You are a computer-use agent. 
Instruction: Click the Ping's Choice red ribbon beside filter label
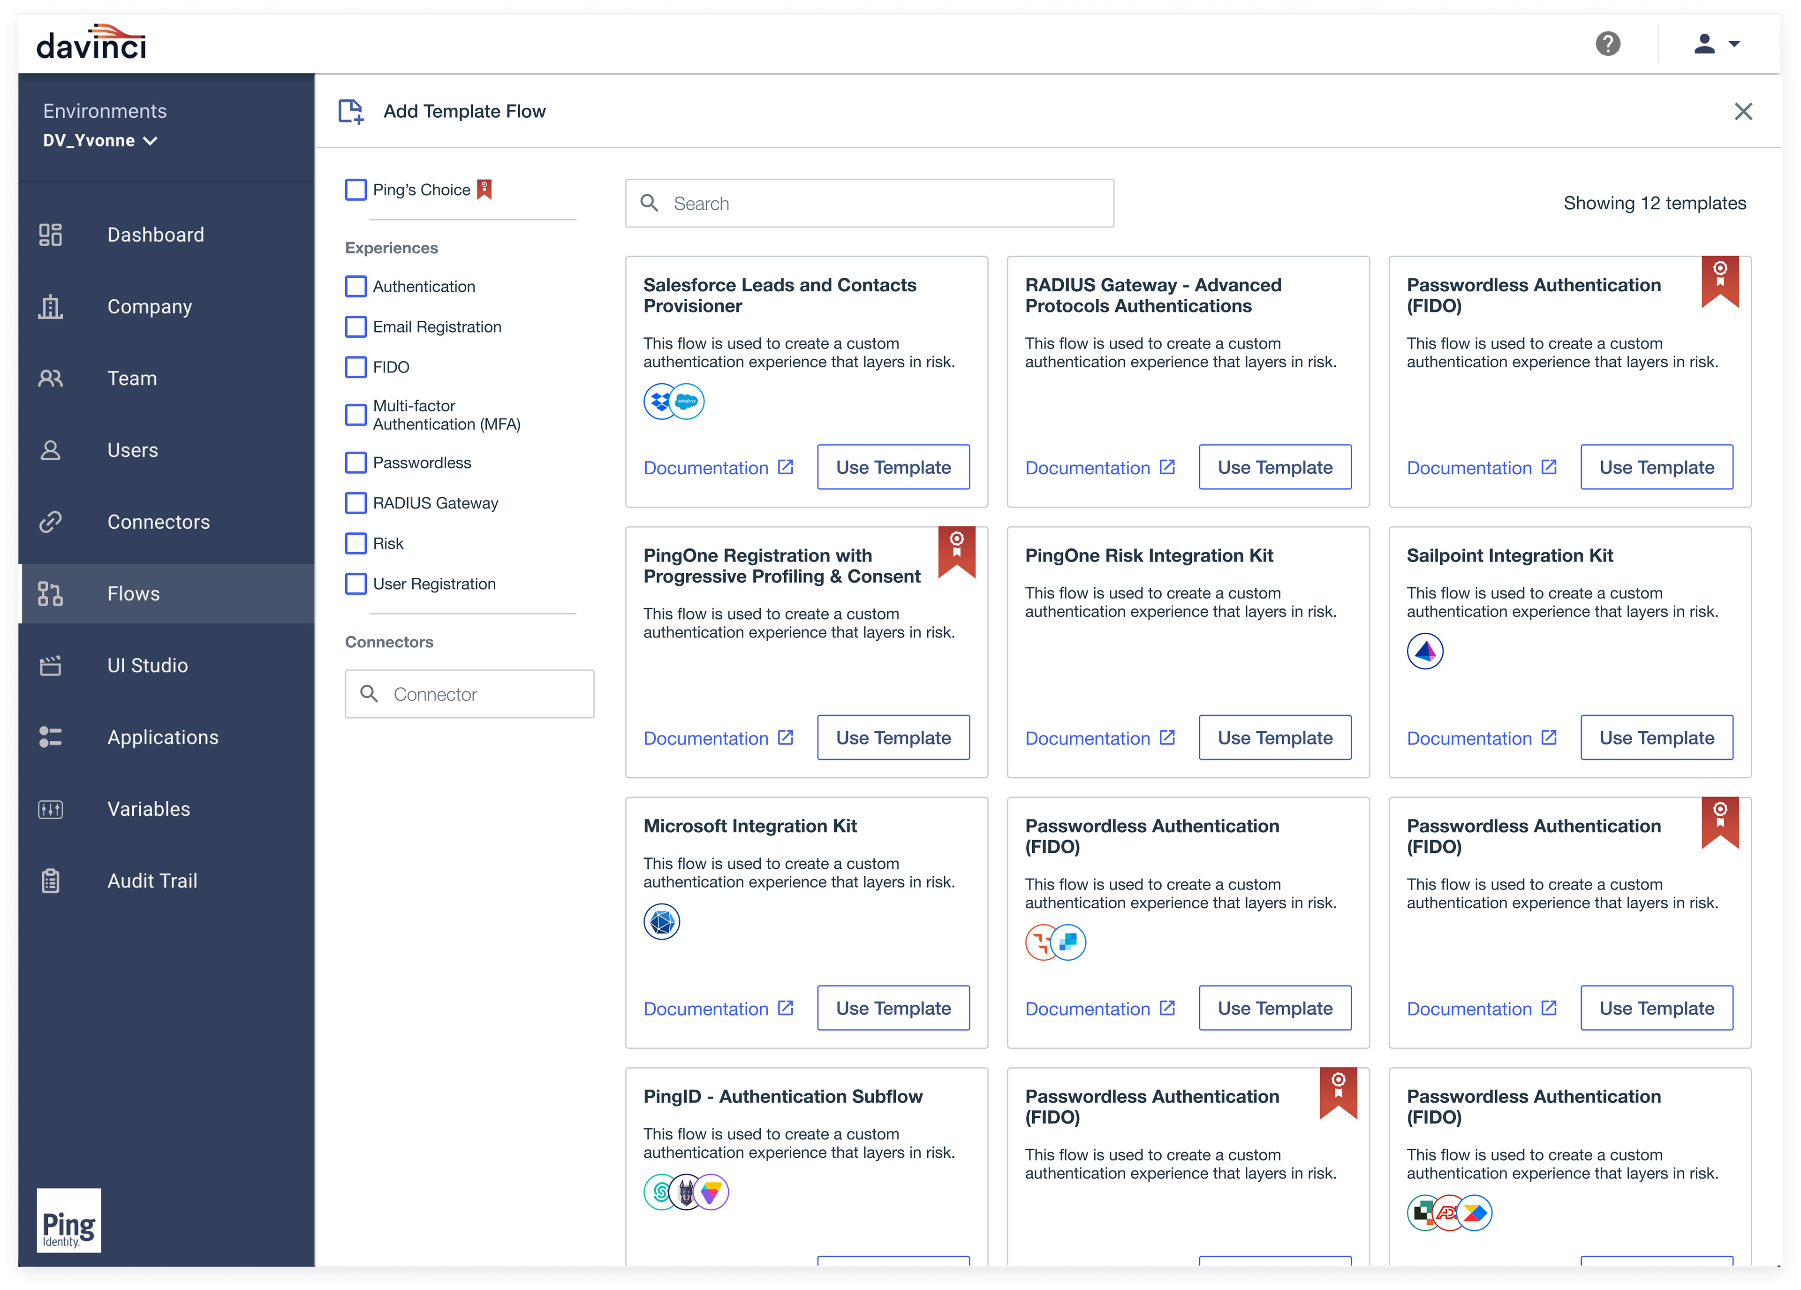[484, 190]
